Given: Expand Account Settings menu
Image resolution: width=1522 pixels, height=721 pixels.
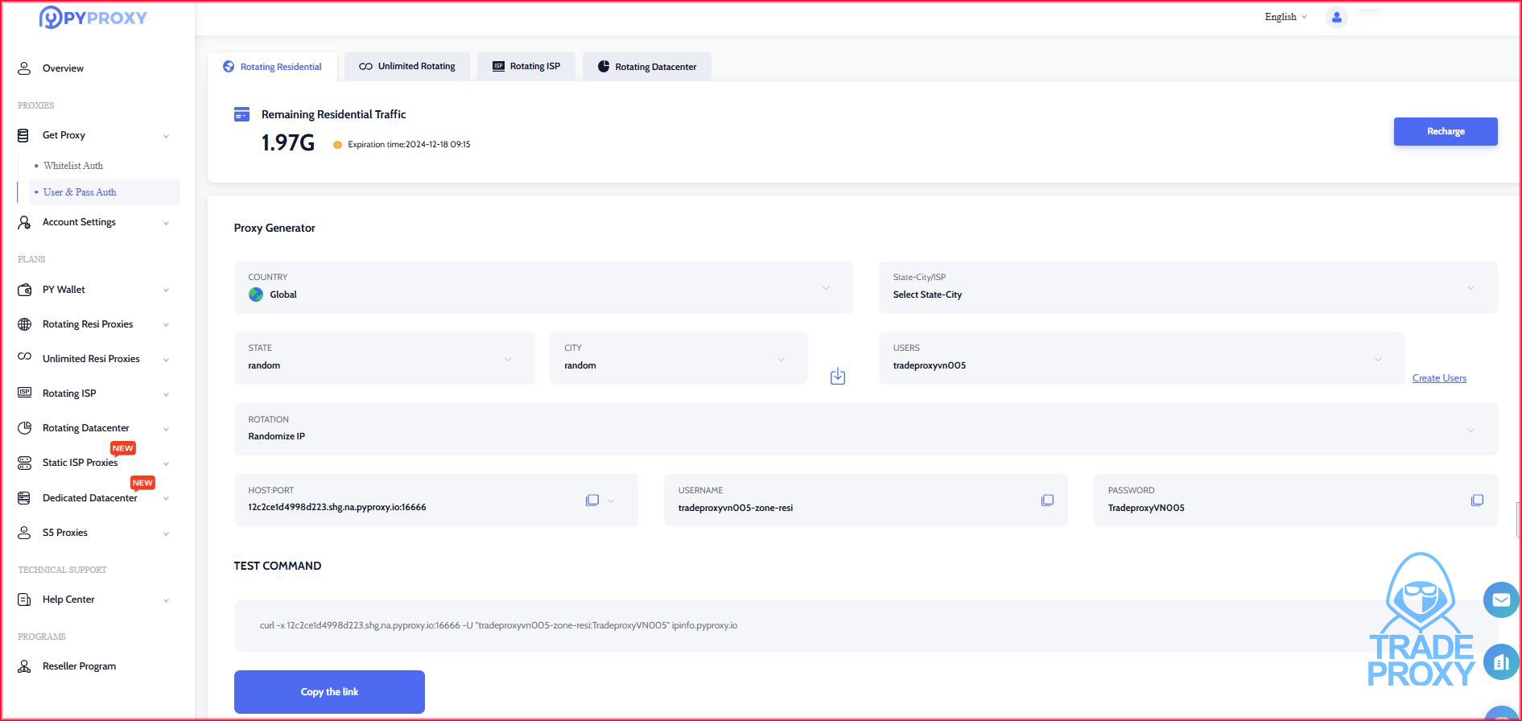Looking at the screenshot, I should click(x=166, y=223).
